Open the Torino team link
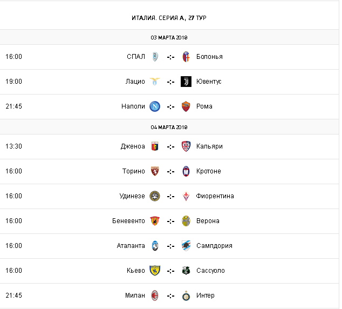The image size is (342, 309). 134,171
